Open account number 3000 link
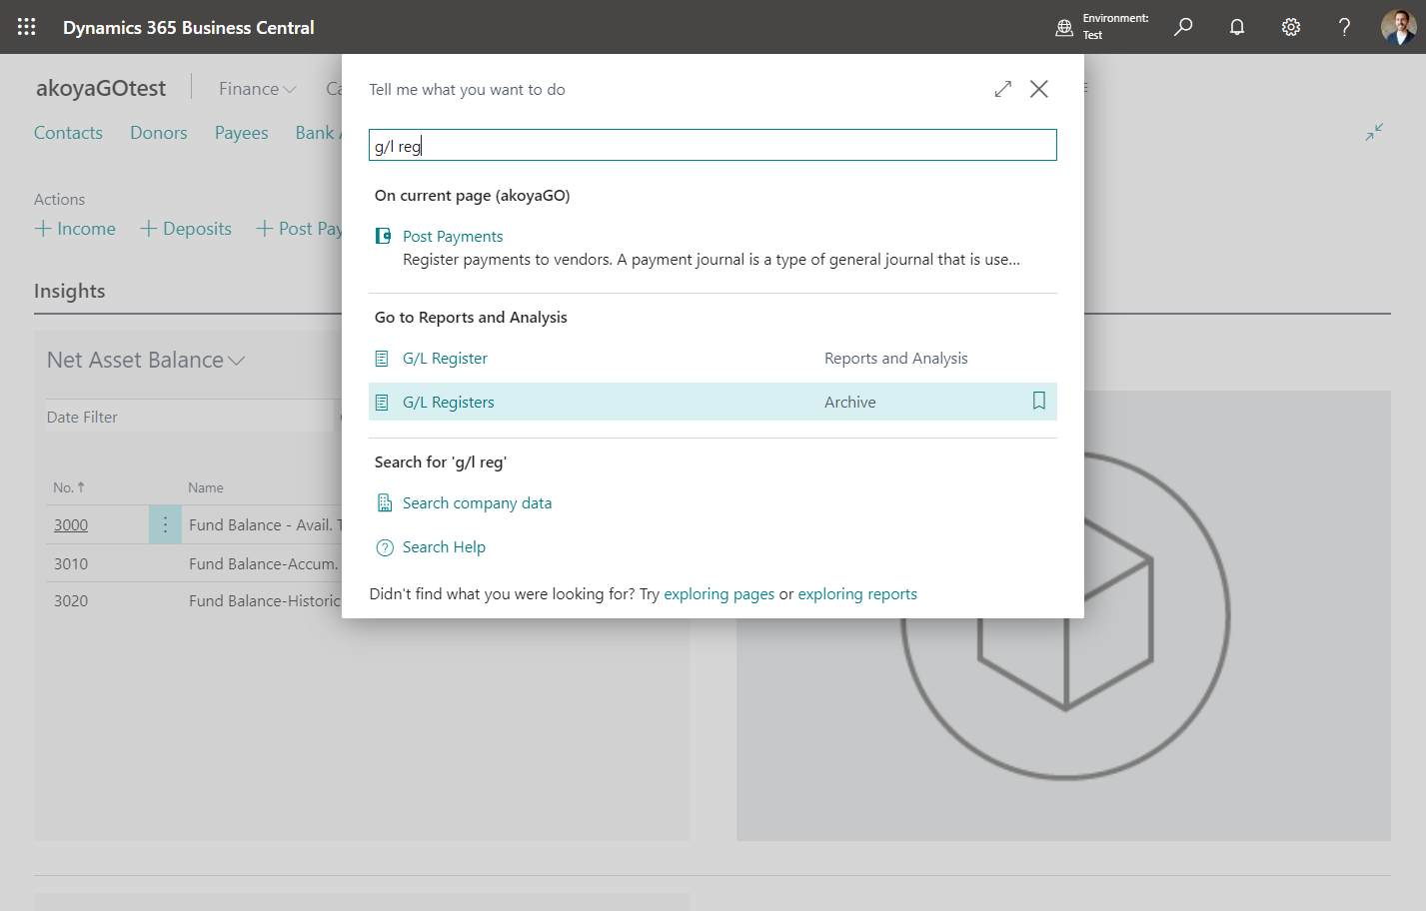 [71, 525]
